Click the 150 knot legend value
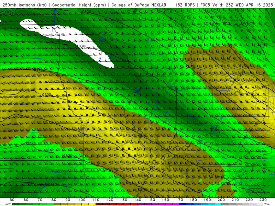The image size is (275, 206). [x=152, y=200]
